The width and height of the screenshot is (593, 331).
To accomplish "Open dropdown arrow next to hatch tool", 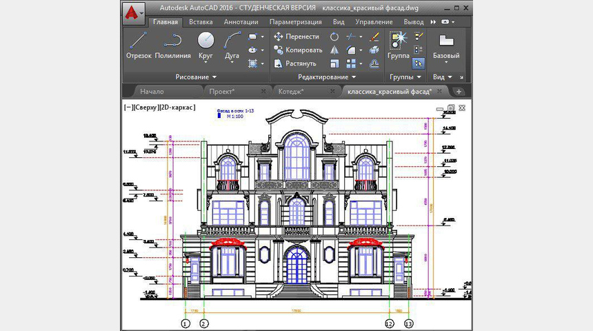I will (x=263, y=63).
